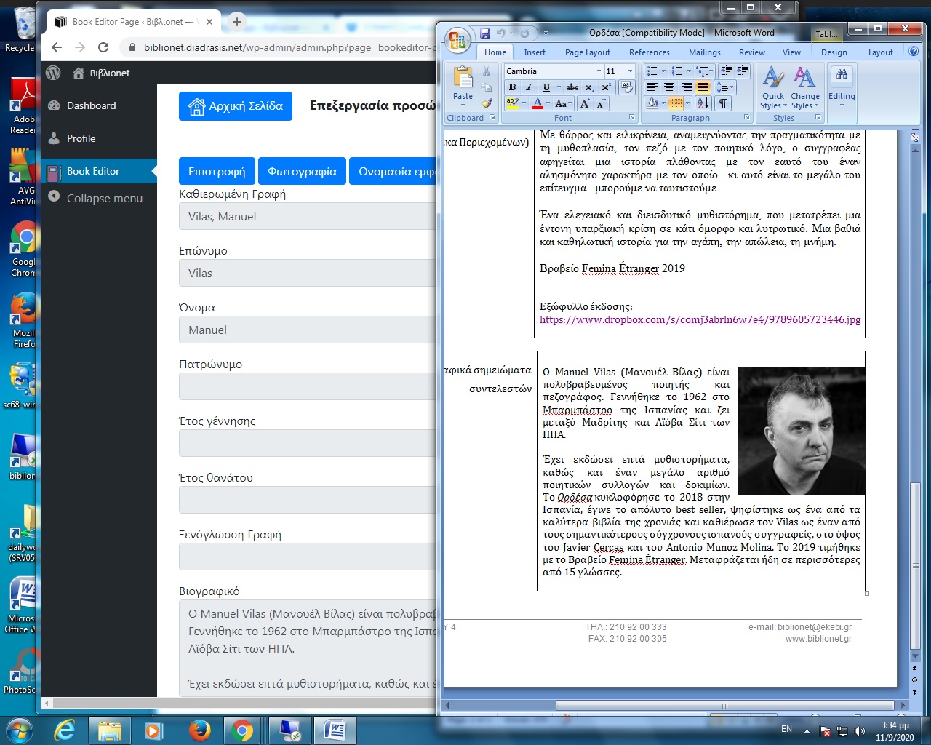Toggle Show/Hide paragraph marks

[x=723, y=103]
